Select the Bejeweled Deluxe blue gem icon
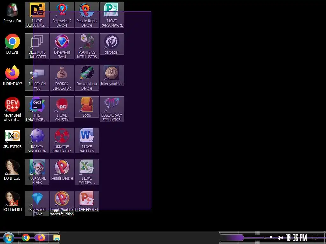Screen dimensions: 326x244 37,203
